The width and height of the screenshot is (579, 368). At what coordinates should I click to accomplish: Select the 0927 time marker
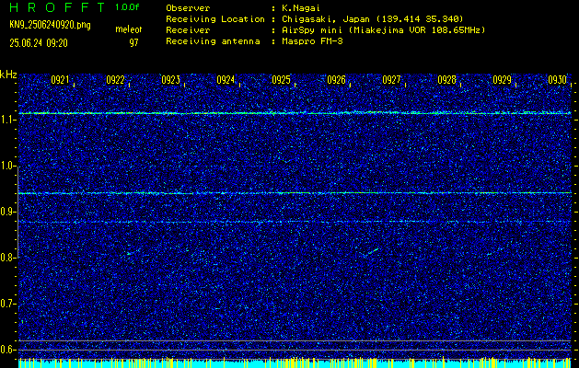point(391,80)
